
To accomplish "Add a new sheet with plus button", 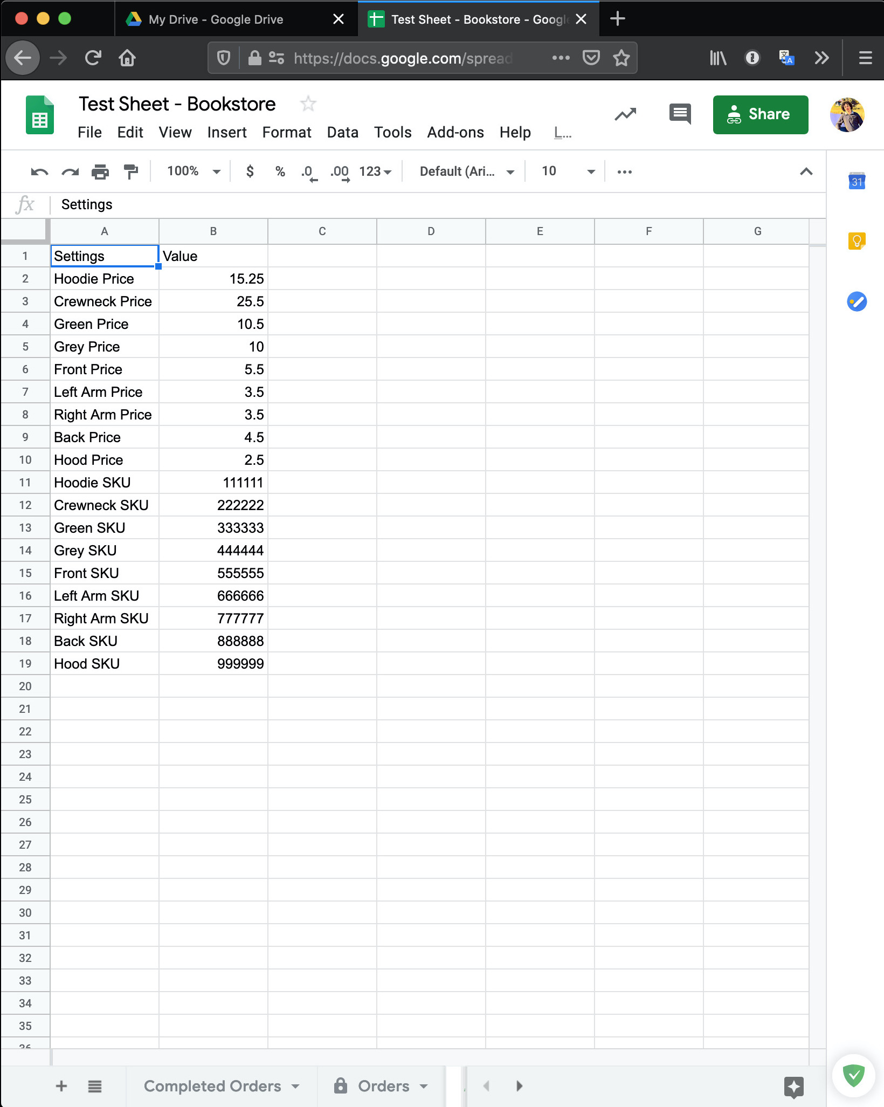I will pyautogui.click(x=61, y=1086).
